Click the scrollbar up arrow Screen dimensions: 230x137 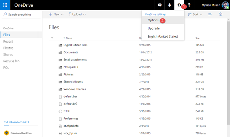[x=228, y=20]
